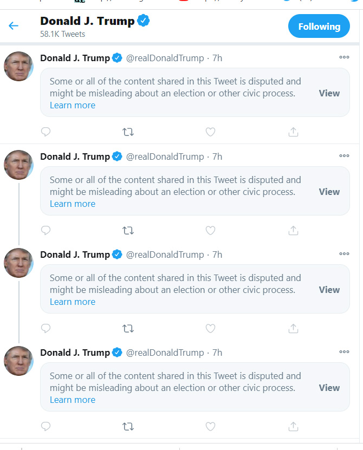Open Learn more link in first tweet

(73, 105)
